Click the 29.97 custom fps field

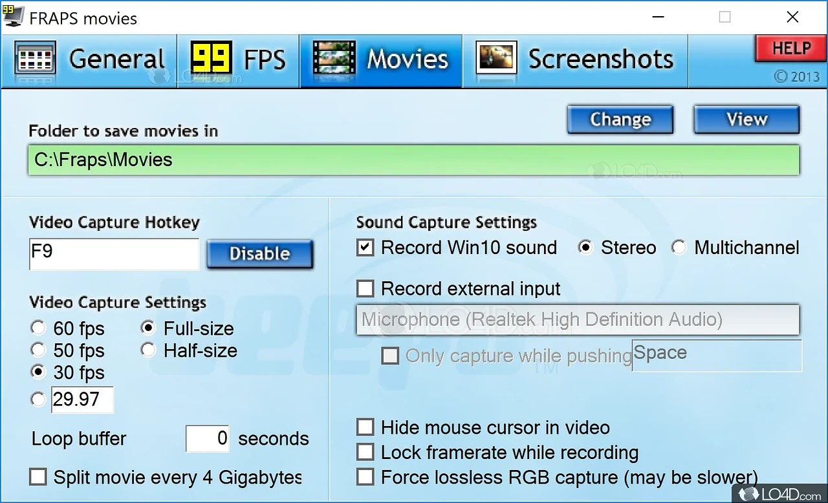pos(82,400)
